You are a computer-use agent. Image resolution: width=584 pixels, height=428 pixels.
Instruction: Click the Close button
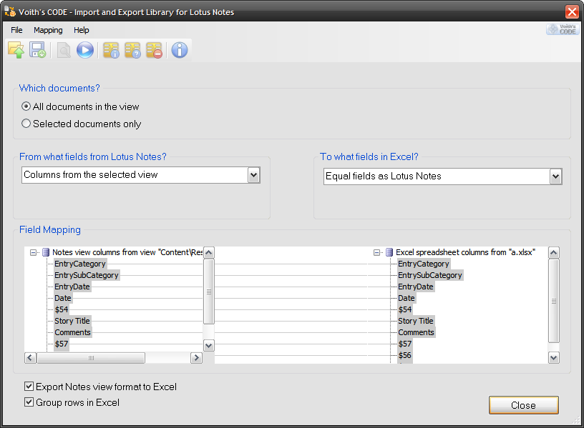524,405
